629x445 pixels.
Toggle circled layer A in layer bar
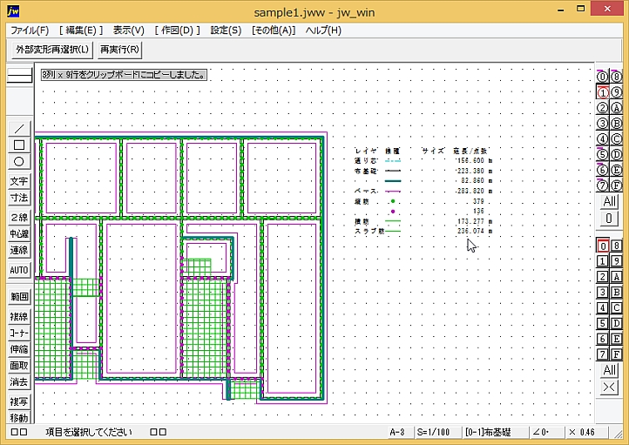[x=617, y=108]
